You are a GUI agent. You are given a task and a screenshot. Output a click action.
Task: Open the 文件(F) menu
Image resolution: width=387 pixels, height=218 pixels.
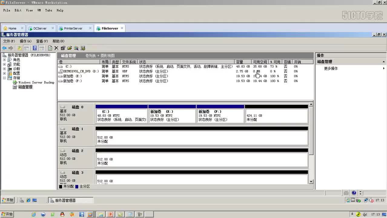point(9,41)
